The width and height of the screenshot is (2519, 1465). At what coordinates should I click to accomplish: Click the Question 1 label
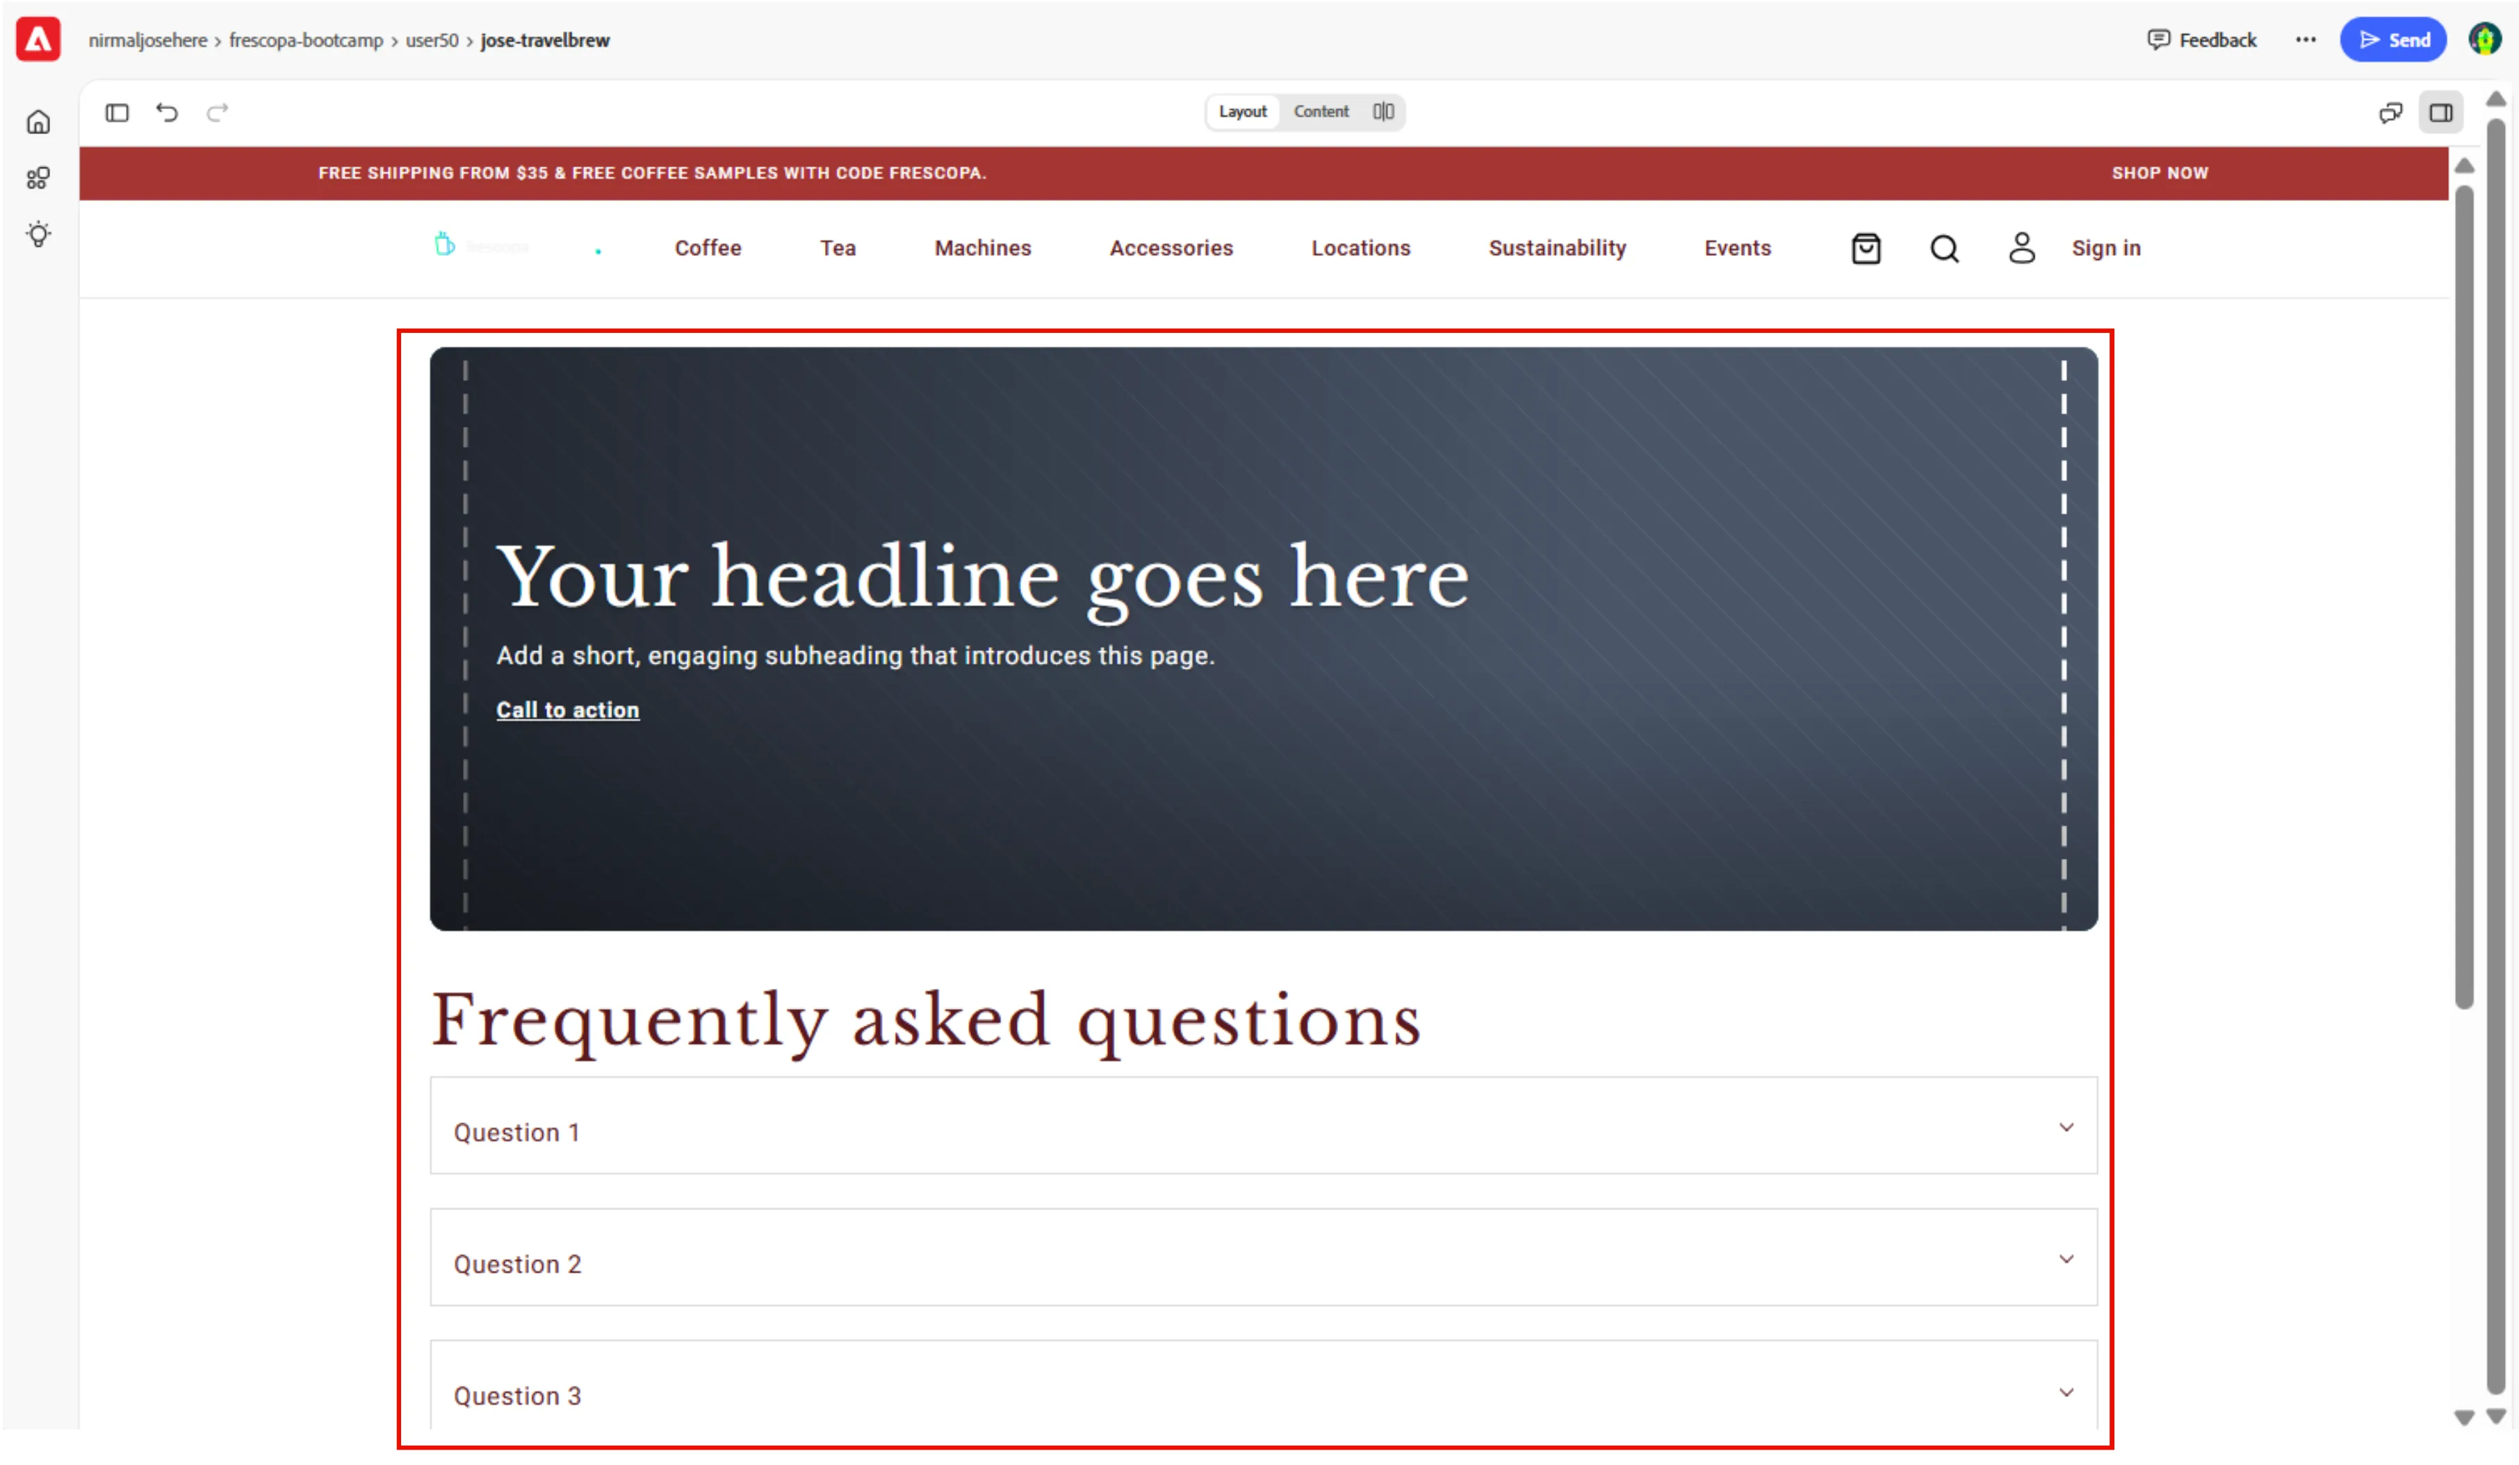pyautogui.click(x=516, y=1133)
